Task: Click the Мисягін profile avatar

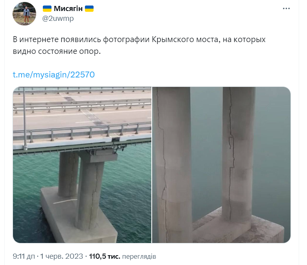Action: point(24,14)
